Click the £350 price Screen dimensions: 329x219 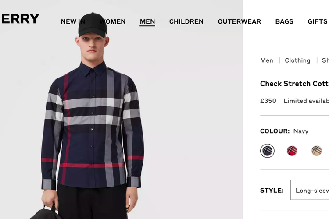pyautogui.click(x=268, y=101)
